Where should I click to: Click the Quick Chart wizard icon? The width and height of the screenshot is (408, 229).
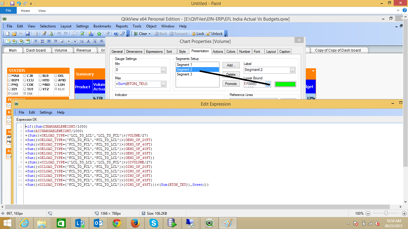click(91, 34)
